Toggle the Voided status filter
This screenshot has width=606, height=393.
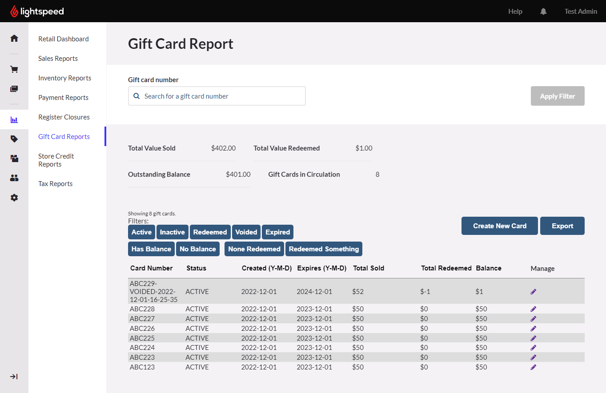pos(246,232)
